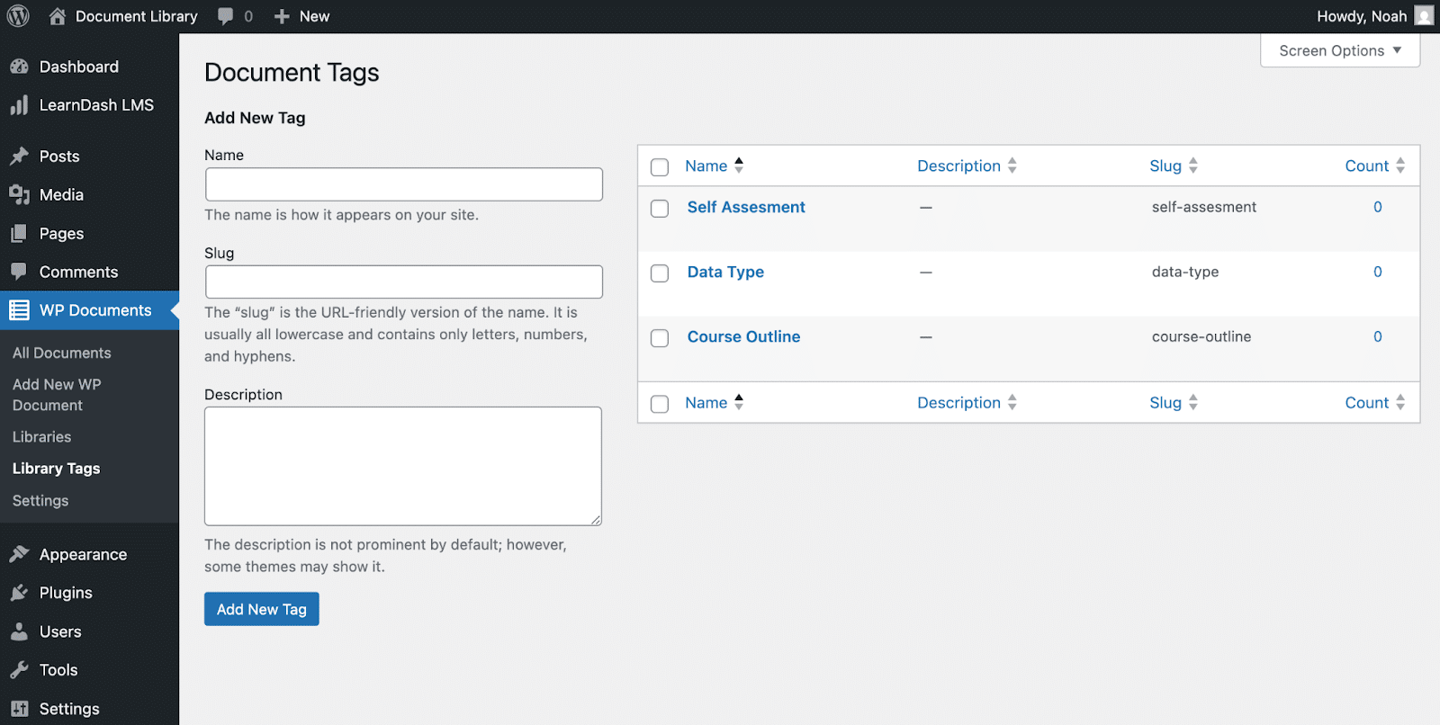Click count 0 for Self Assesment
Viewport: 1440px width, 725px height.
[x=1378, y=207]
